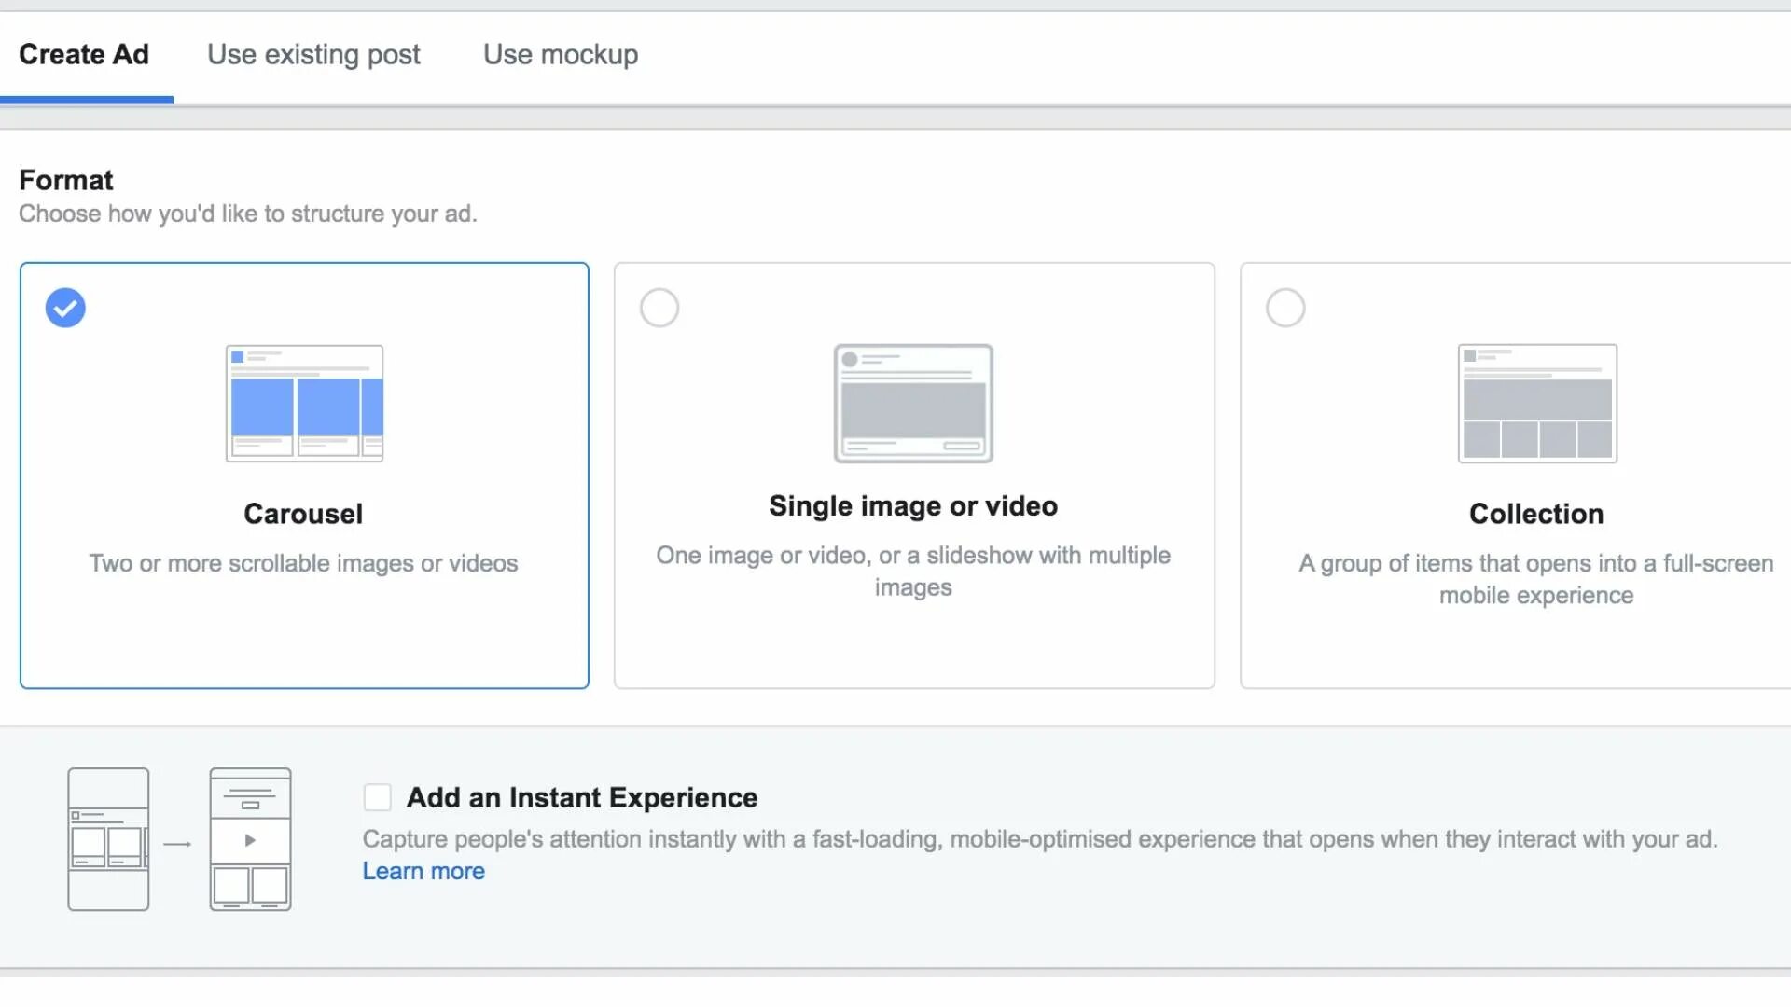The height and width of the screenshot is (1007, 1791).
Task: Switch to the Create Ad tab
Action: pyautogui.click(x=84, y=54)
